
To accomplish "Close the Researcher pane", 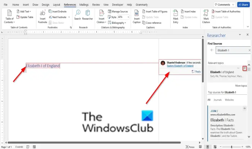I will [x=248, y=34].
